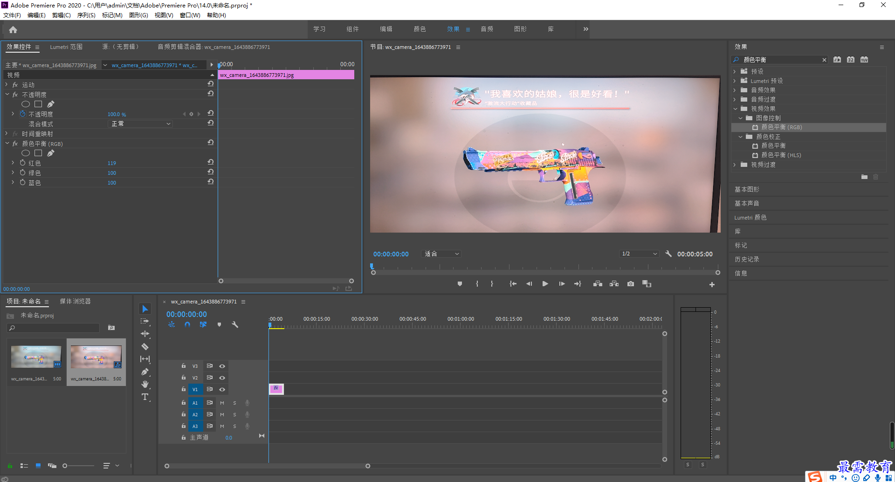Select 颜色平衡 (HLS) effect

tap(781, 155)
